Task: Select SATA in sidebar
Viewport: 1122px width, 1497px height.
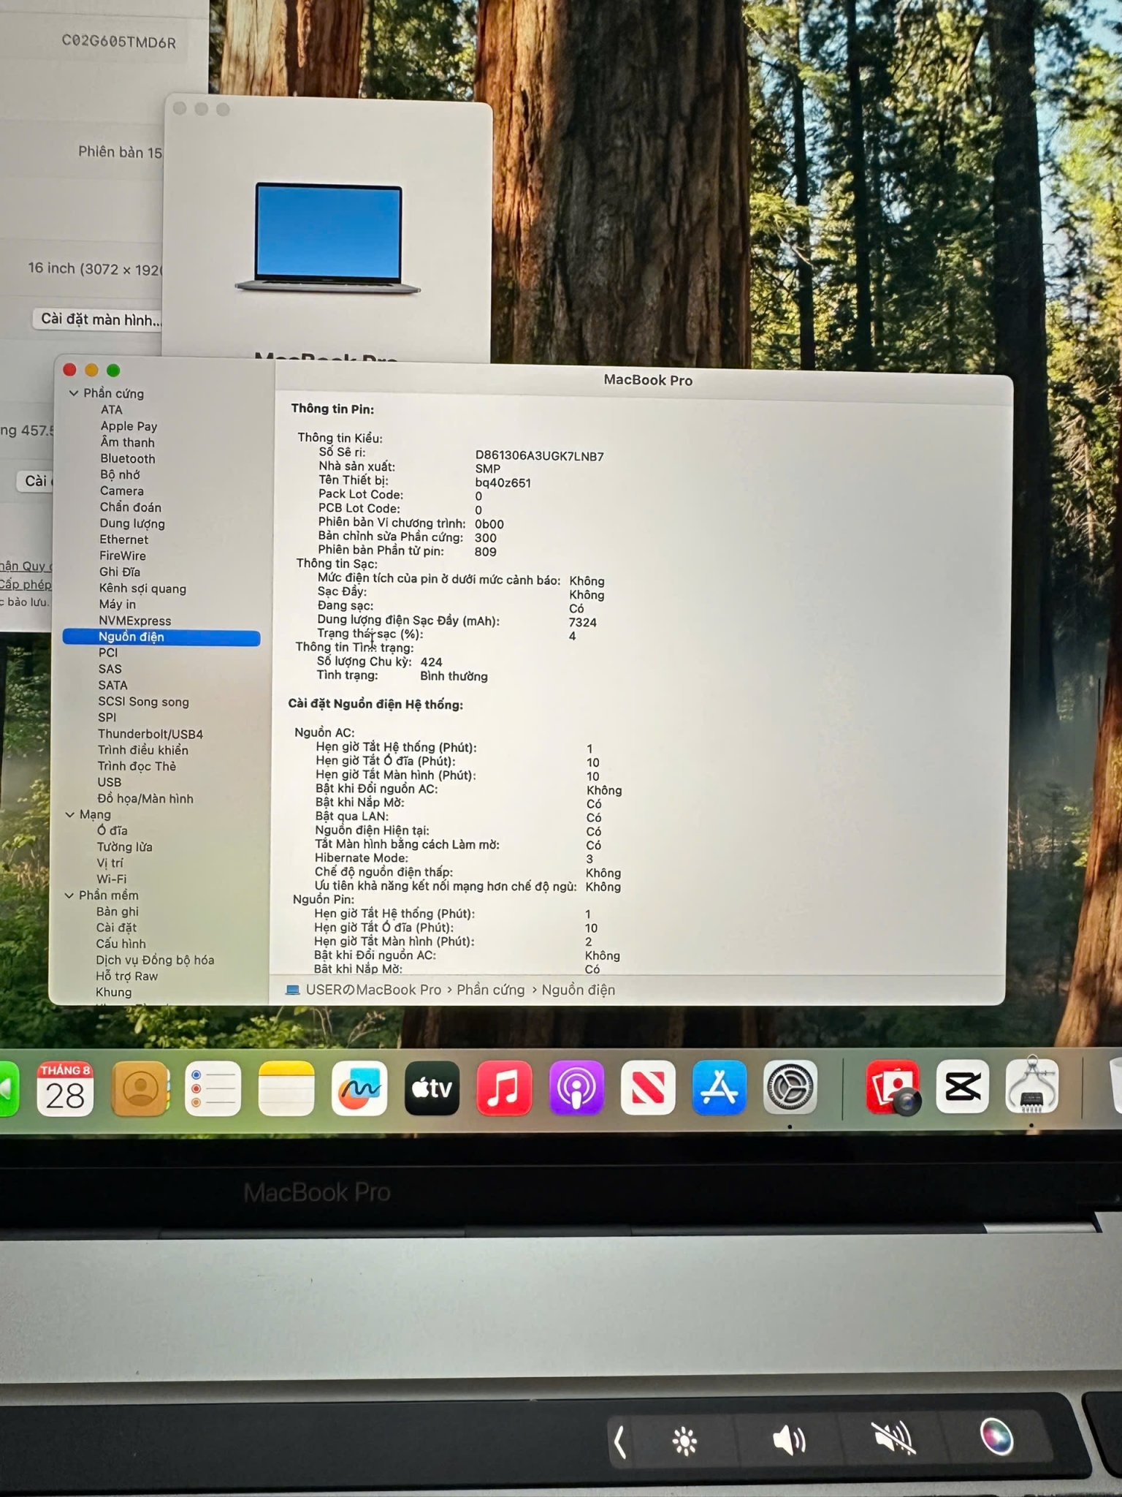Action: coord(113,686)
